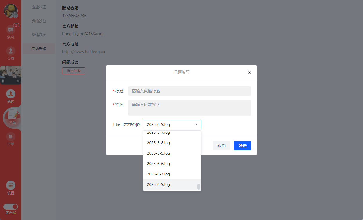Select 2025-5-8.log from the list

coord(158,143)
